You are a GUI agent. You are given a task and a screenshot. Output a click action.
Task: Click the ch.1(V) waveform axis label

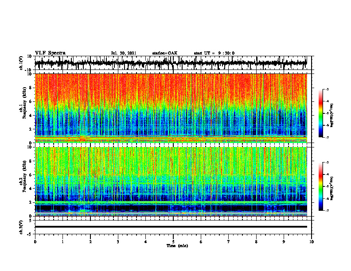coord(21,63)
